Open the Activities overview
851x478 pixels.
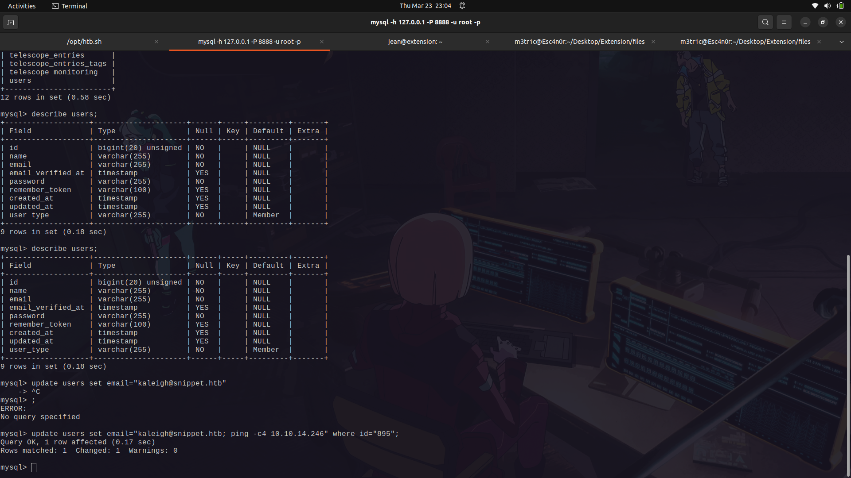pyautogui.click(x=22, y=6)
